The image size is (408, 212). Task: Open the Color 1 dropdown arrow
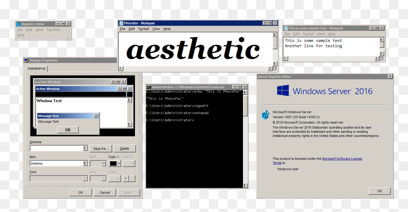[119, 164]
